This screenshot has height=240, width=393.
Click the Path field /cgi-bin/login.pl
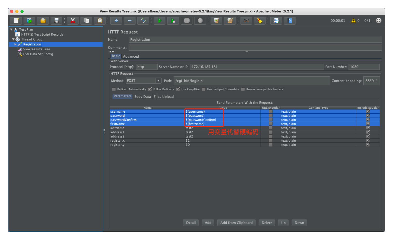pyautogui.click(x=252, y=81)
